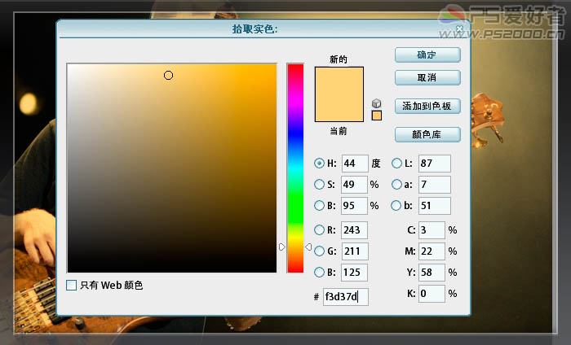Select the H hue radio button

pyautogui.click(x=320, y=163)
